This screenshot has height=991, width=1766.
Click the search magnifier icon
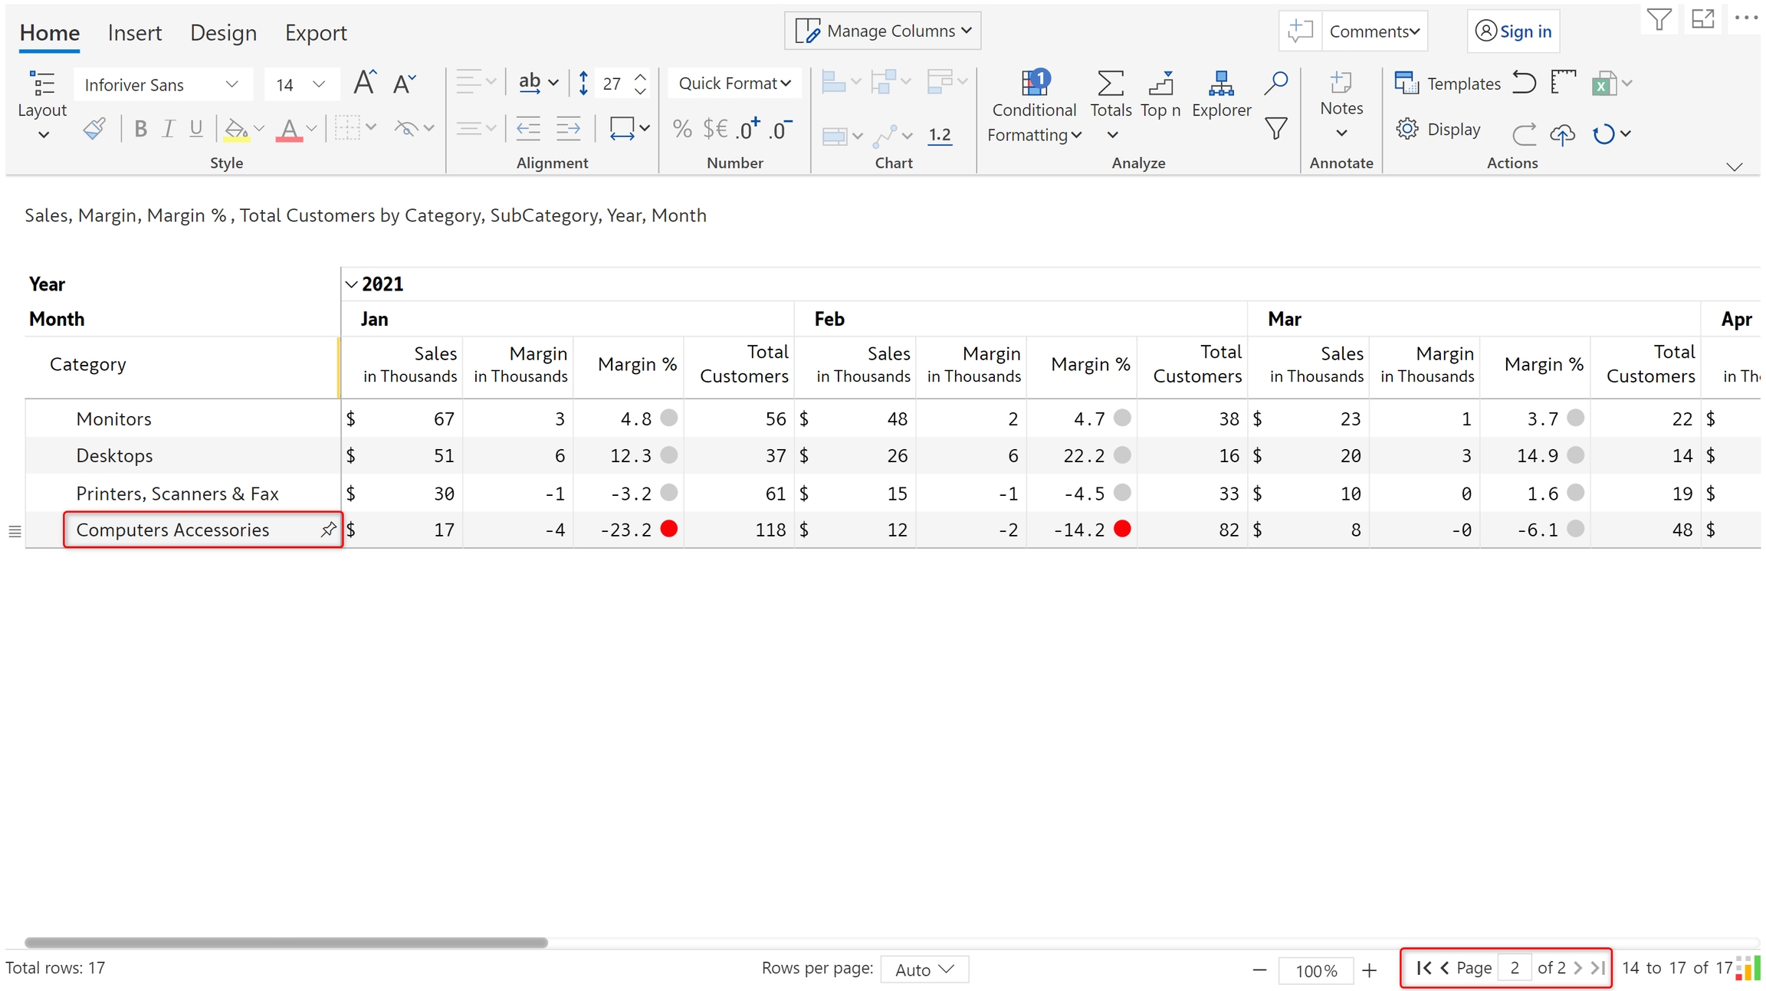click(1275, 83)
